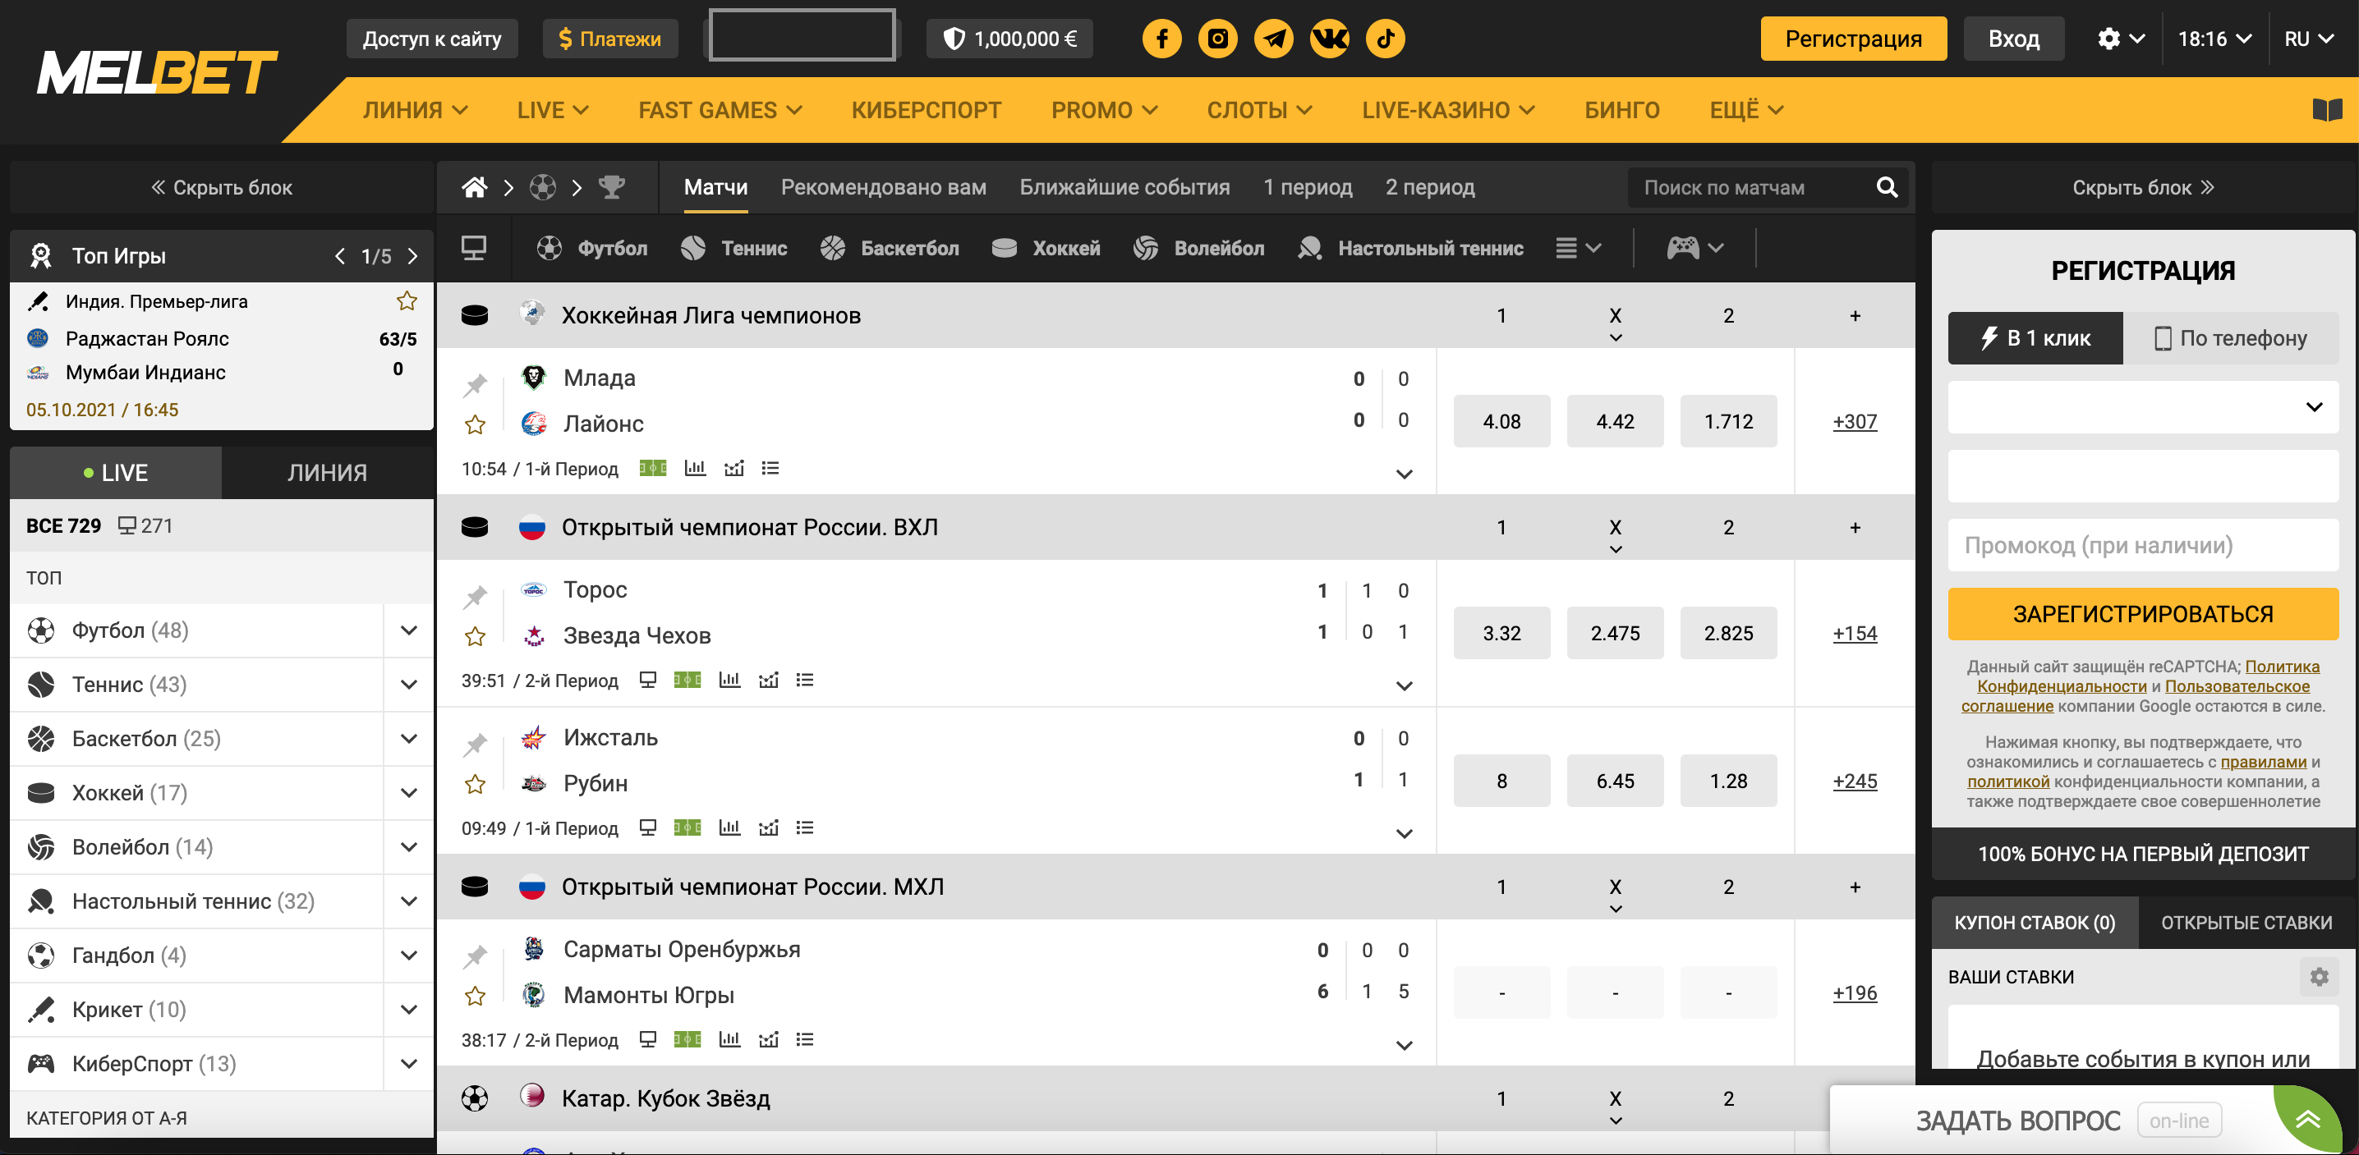Click the Промокод input field
This screenshot has width=2359, height=1155.
(2143, 544)
